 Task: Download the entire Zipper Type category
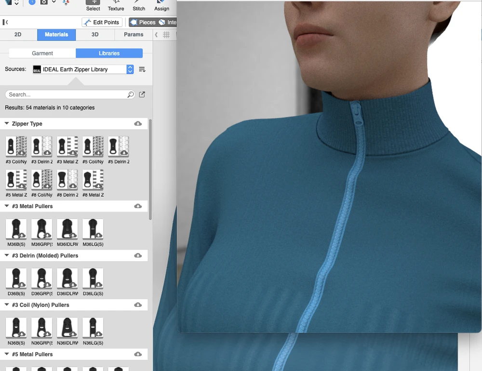coord(138,124)
